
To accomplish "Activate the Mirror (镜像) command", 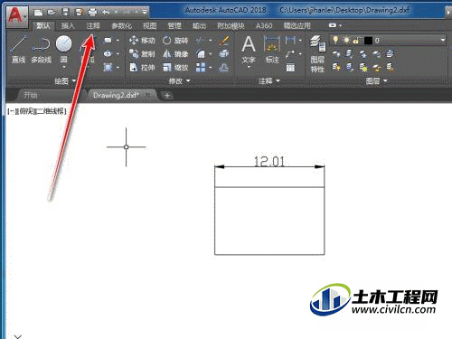I will [x=175, y=54].
